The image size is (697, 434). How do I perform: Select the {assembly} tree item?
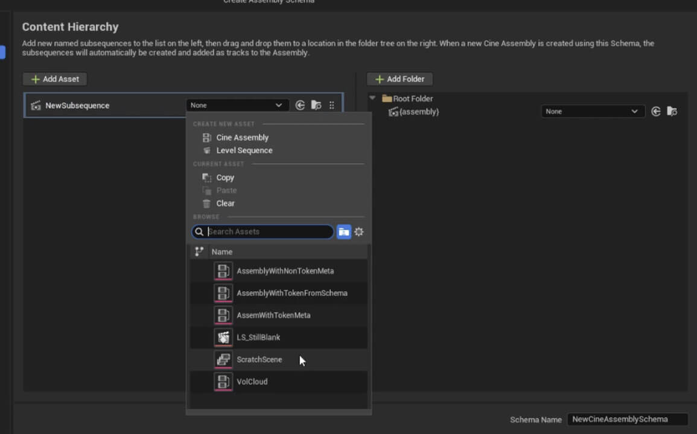coord(414,112)
